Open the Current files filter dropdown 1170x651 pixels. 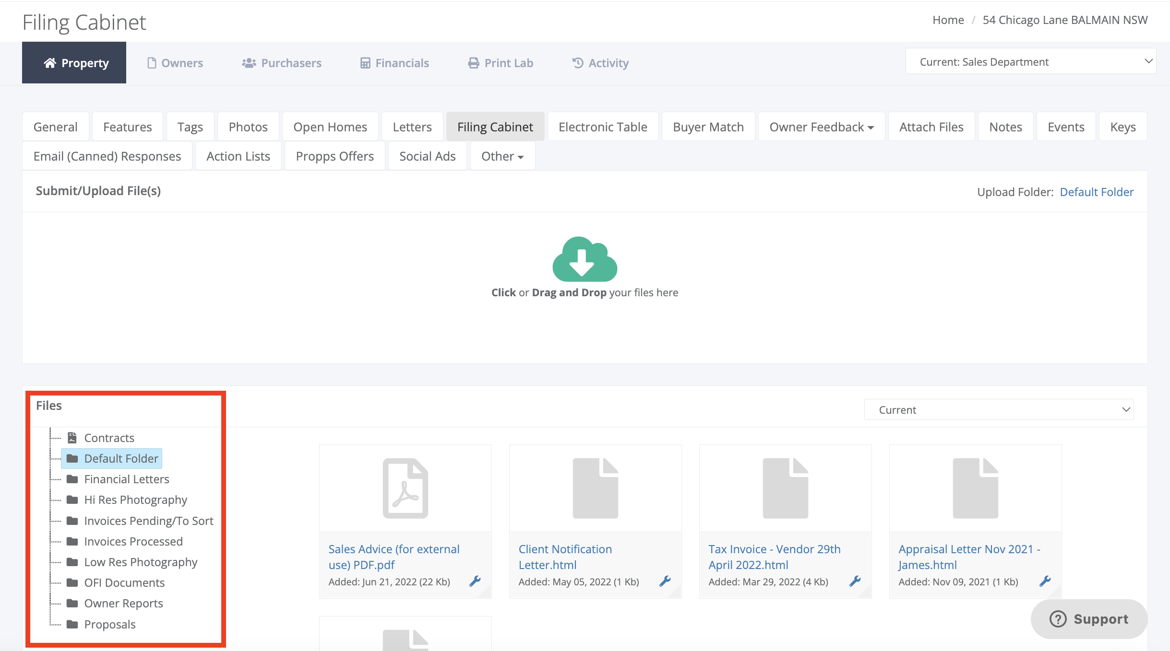tap(999, 410)
